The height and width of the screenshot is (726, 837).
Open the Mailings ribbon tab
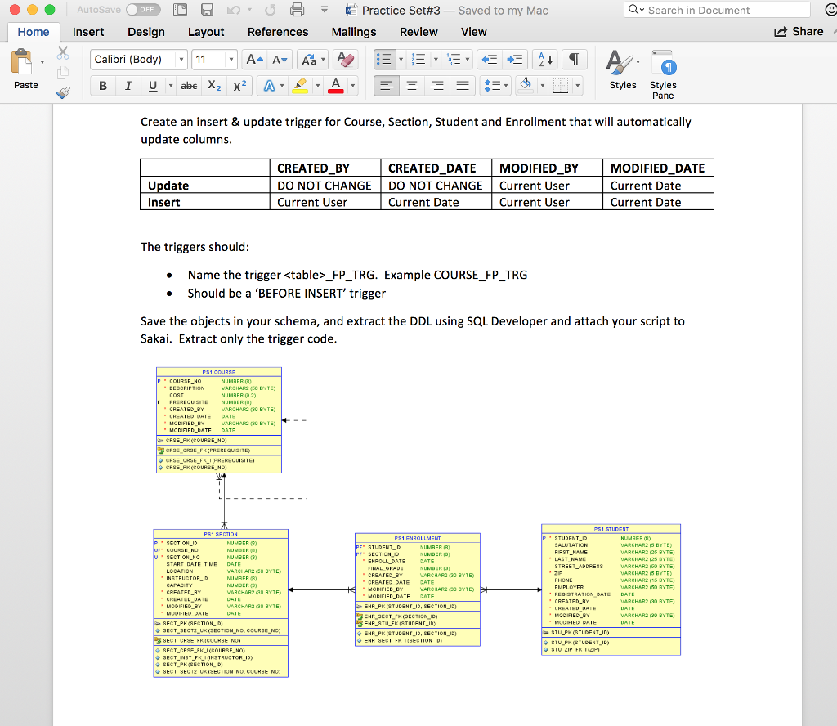[353, 32]
